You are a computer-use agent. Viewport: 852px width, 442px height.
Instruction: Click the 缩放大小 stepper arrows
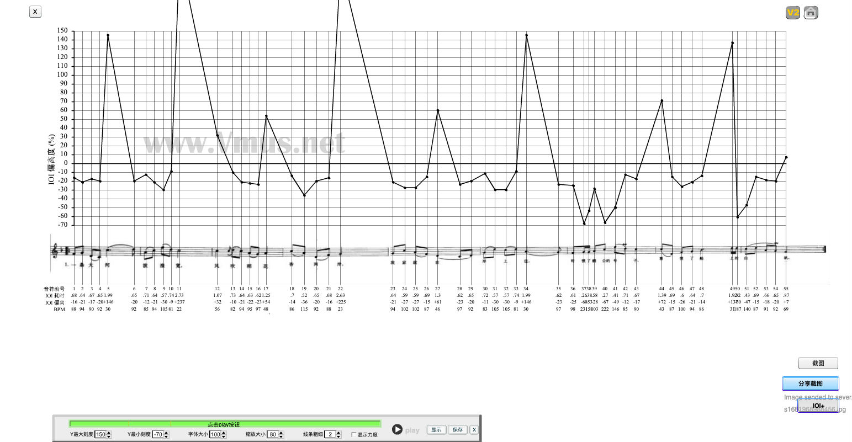[281, 435]
